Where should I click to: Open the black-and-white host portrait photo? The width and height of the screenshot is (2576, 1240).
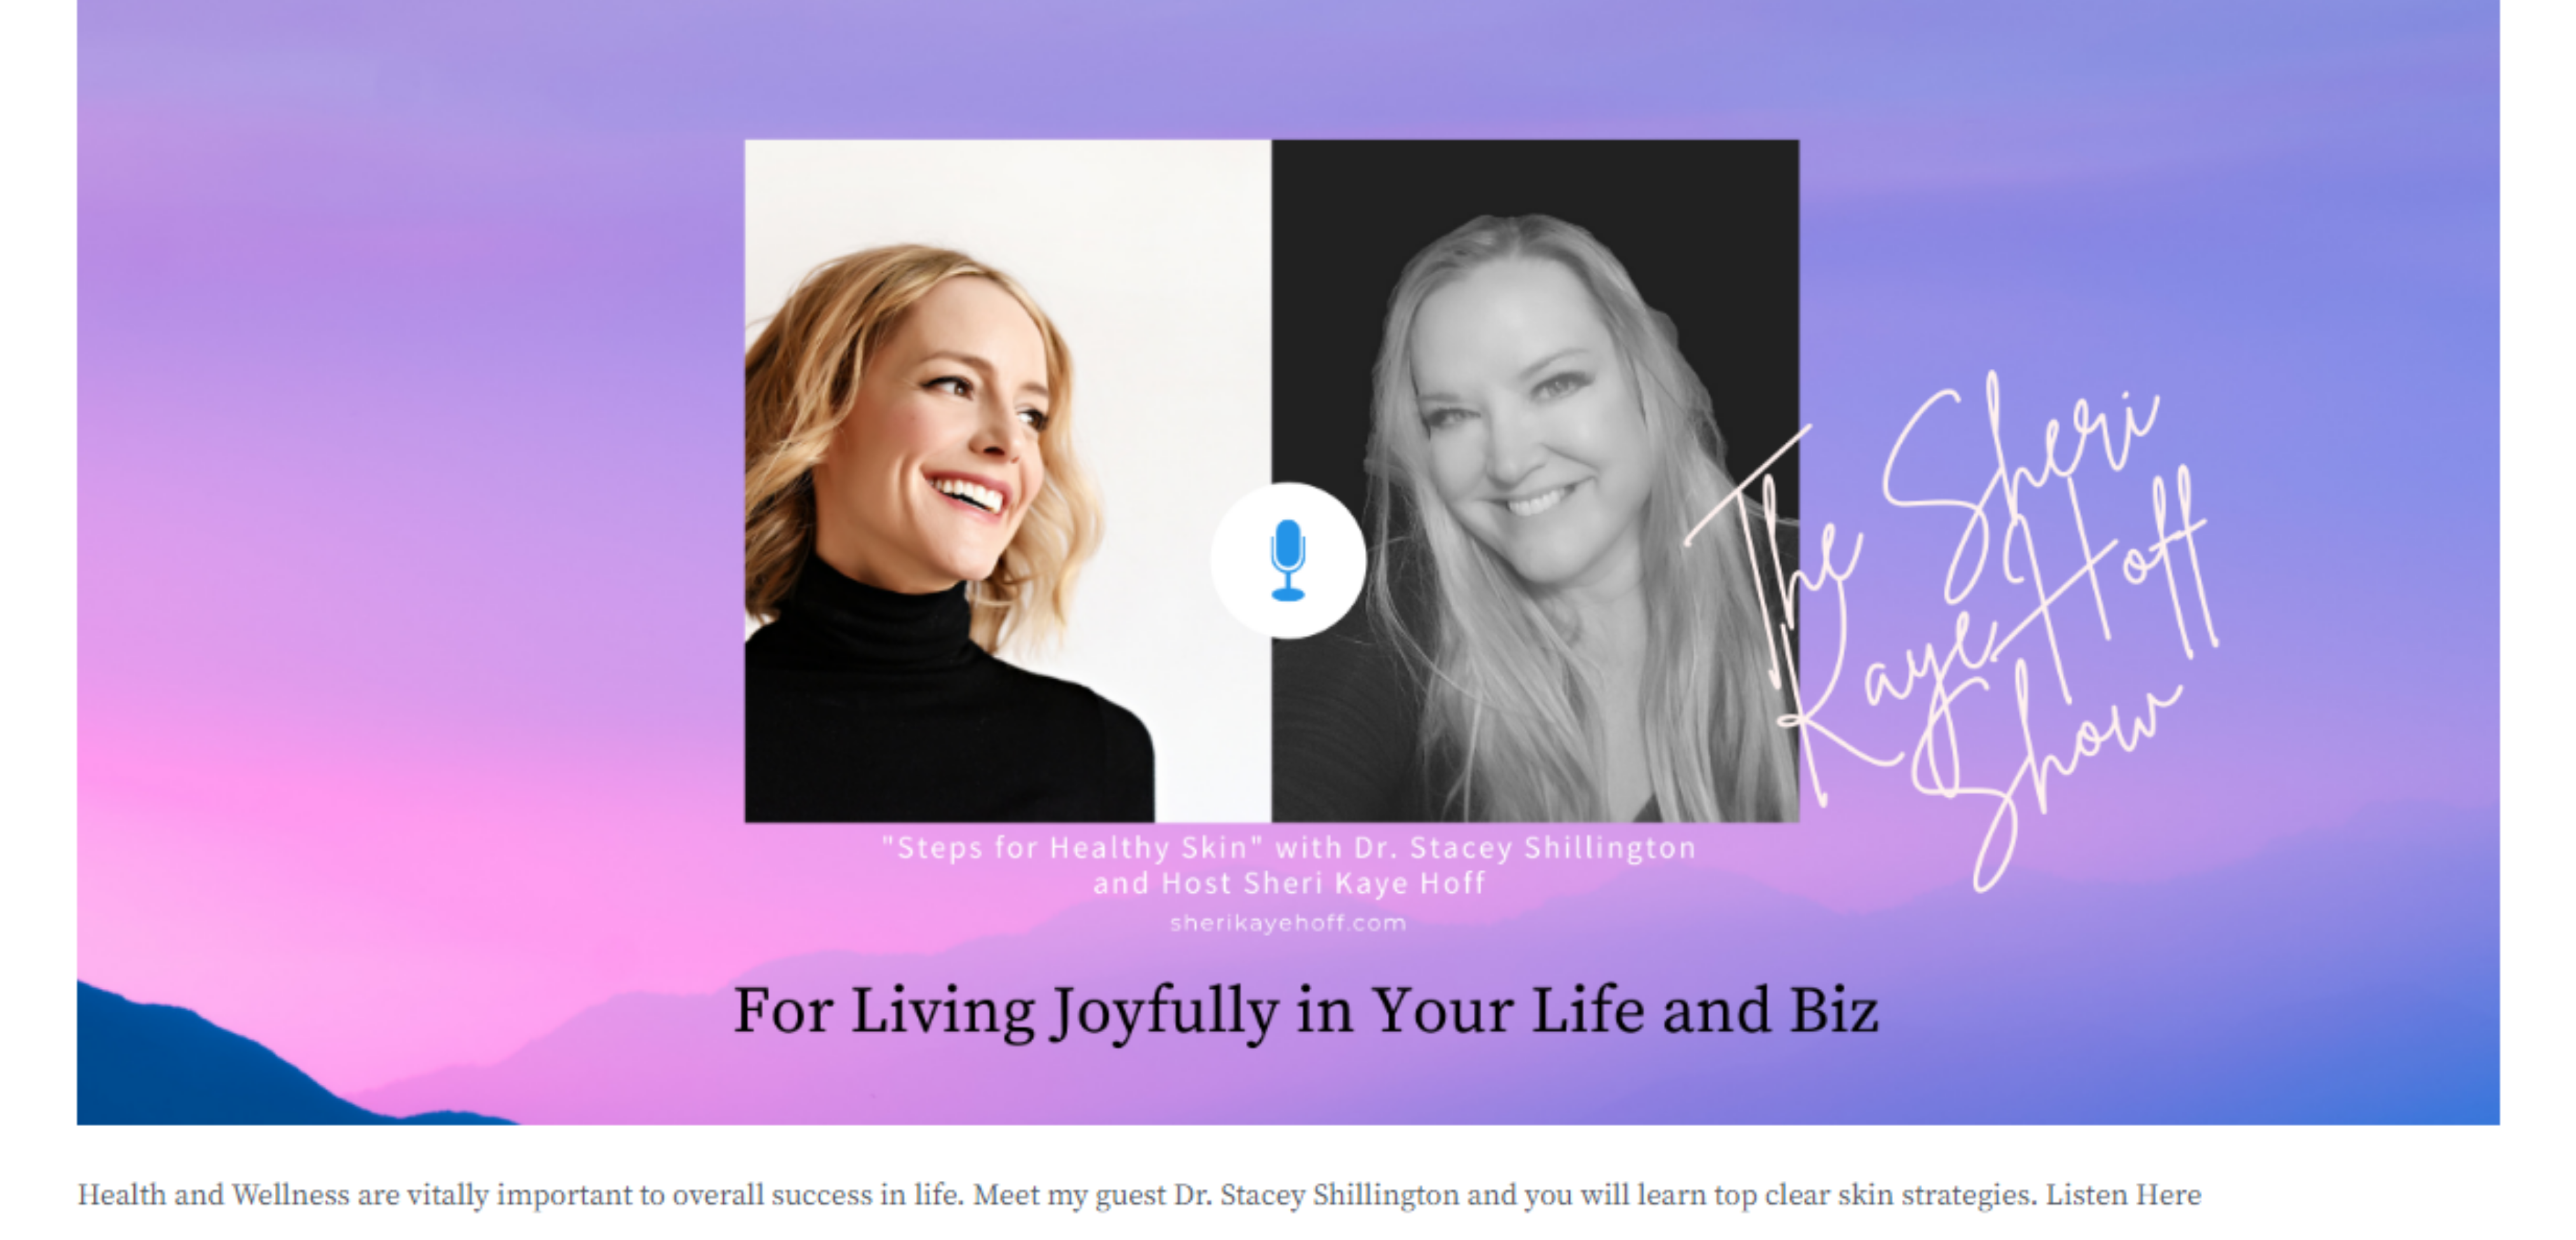coord(1535,481)
